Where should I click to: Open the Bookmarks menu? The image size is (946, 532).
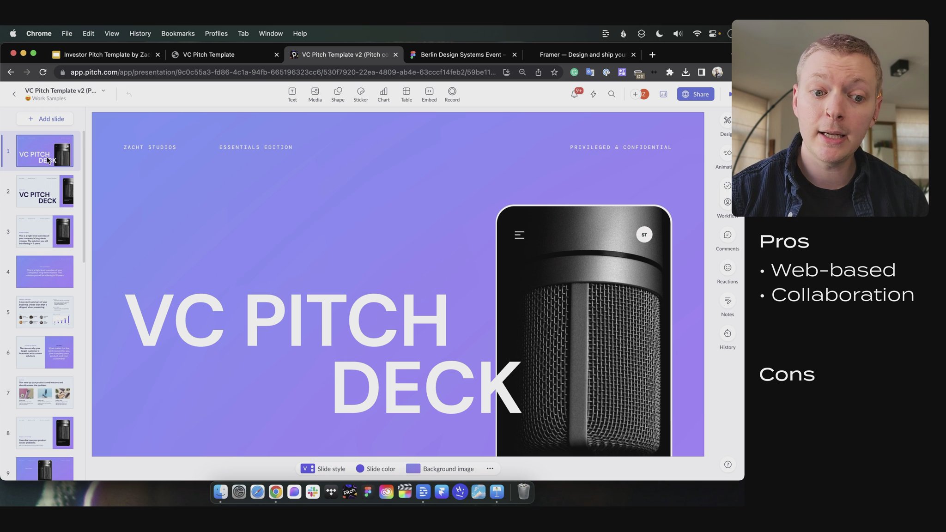pyautogui.click(x=177, y=34)
